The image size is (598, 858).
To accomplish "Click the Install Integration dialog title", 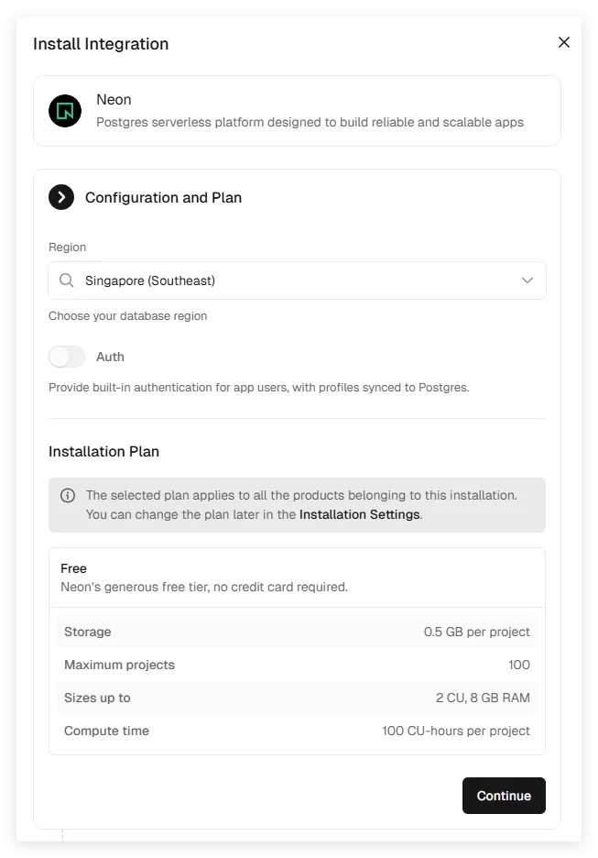I will coord(101,44).
